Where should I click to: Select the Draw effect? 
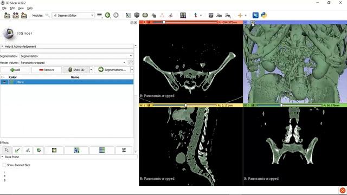tap(28, 150)
